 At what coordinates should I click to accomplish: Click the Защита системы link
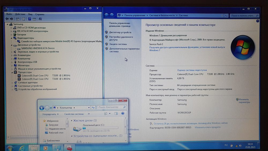click(x=118, y=44)
